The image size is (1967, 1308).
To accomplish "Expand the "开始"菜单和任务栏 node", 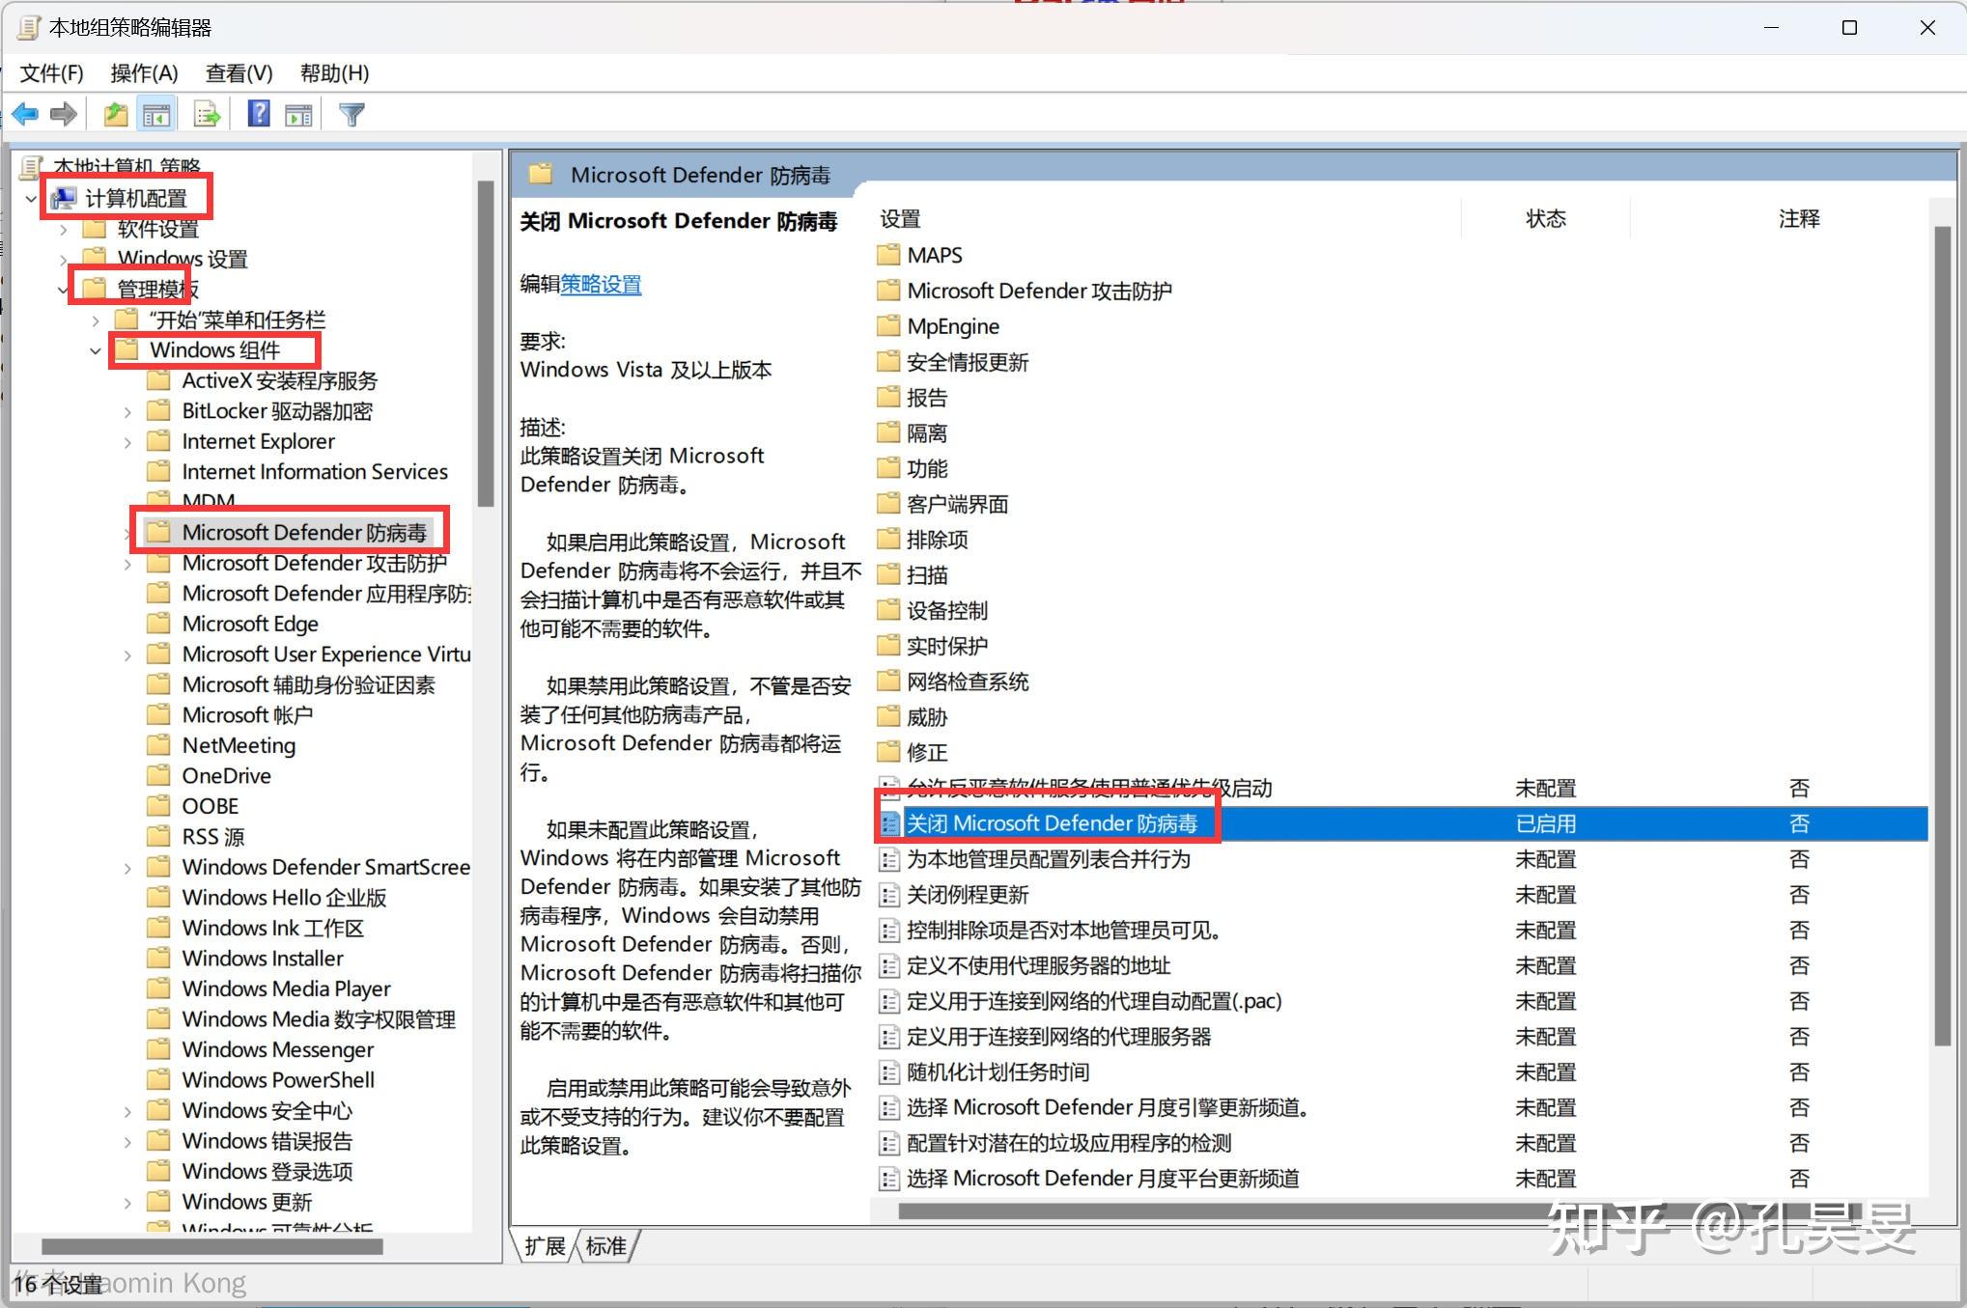I will (95, 320).
